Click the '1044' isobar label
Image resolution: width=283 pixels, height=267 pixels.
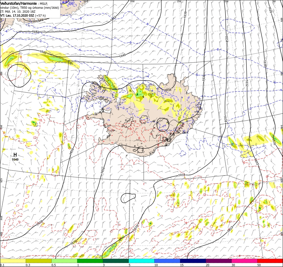click(x=40, y=20)
